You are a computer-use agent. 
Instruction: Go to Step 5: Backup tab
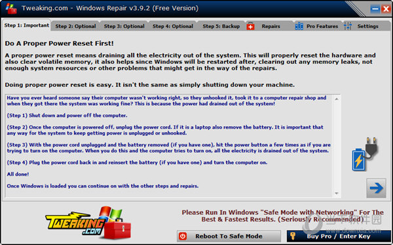pos(221,26)
